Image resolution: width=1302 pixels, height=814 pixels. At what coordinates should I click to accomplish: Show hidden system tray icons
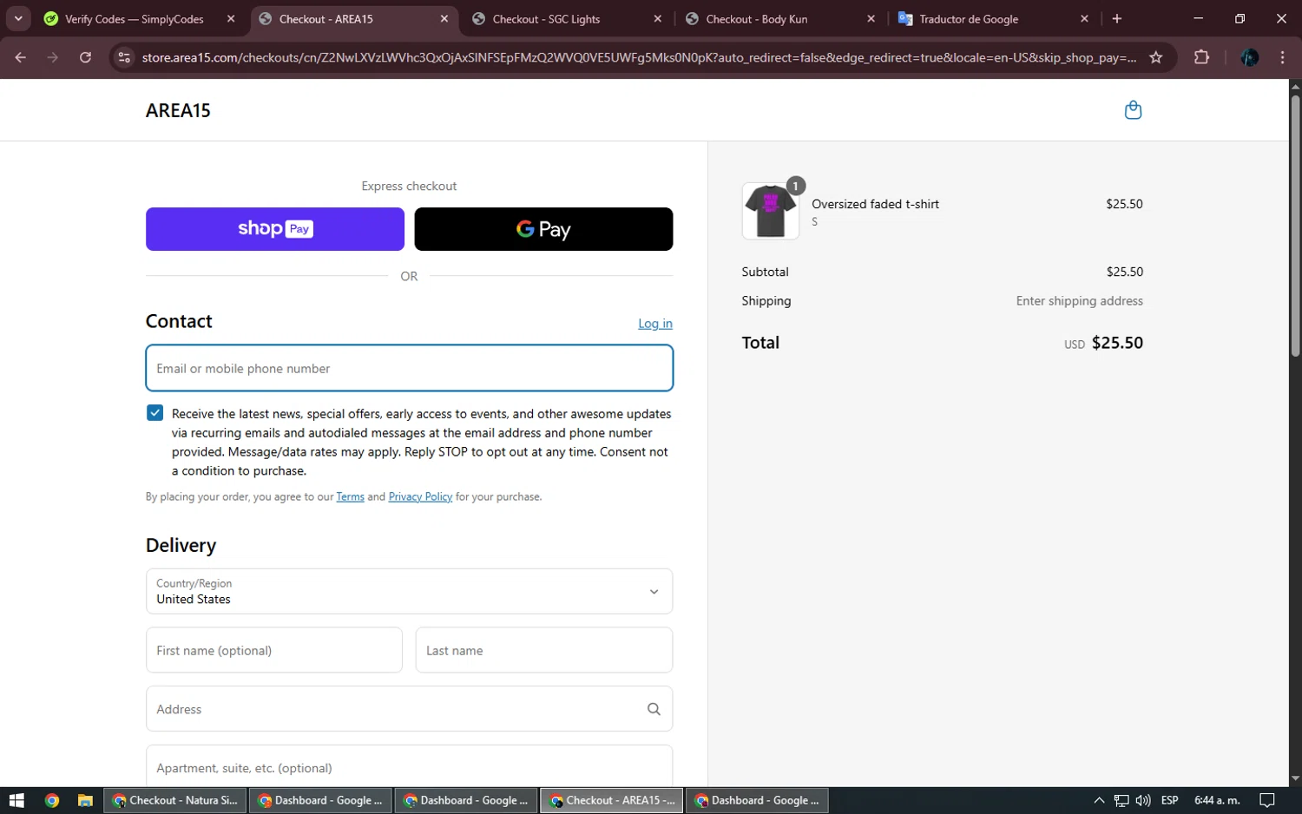coord(1099,800)
